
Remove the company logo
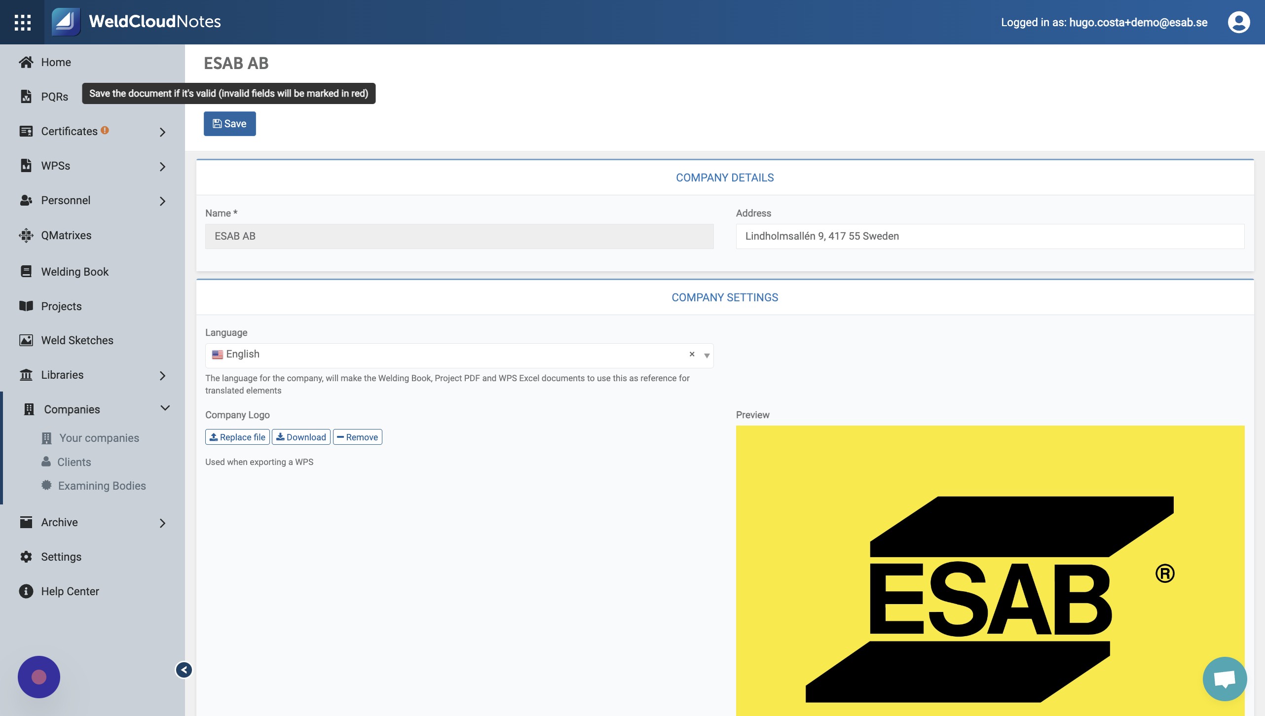pos(358,437)
